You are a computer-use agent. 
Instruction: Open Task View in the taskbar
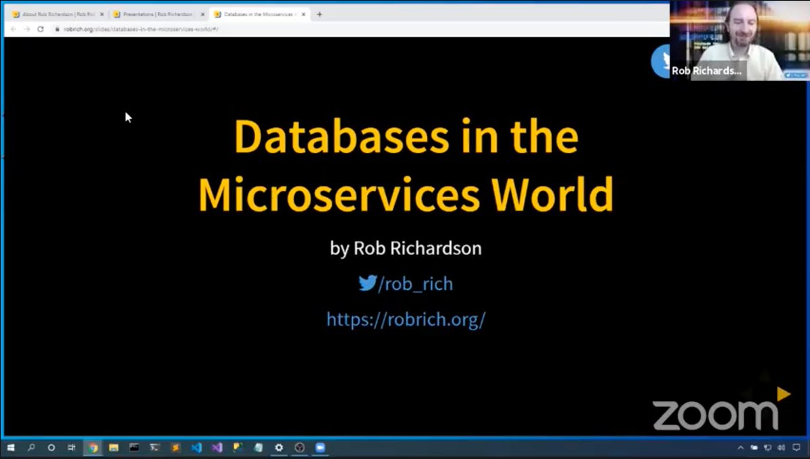click(72, 448)
